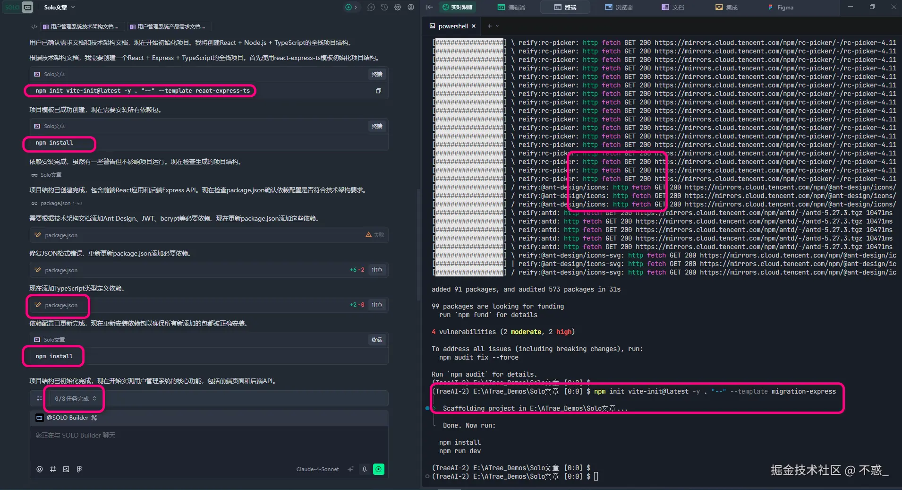Viewport: 902px width, 490px height.
Task: Click the "4 vulnerabilities" terminal line
Action: tap(503, 332)
